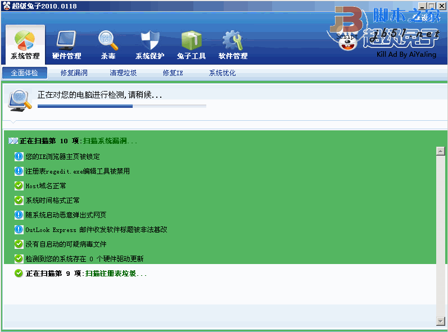Select text Host域名正常

(x=46, y=186)
